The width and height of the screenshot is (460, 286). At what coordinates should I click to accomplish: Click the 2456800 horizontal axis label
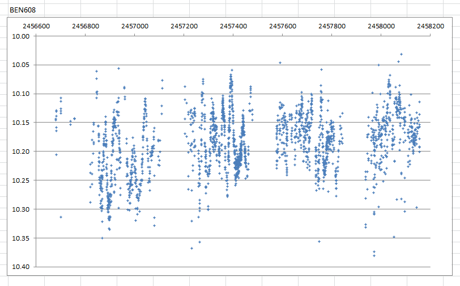coord(85,26)
